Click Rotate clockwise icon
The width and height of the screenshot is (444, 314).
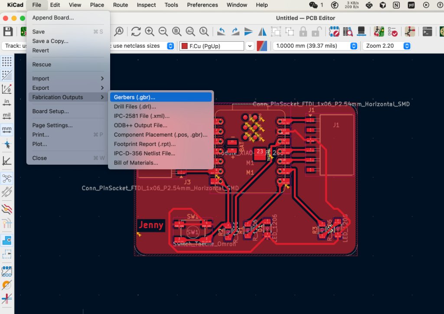tap(235, 31)
